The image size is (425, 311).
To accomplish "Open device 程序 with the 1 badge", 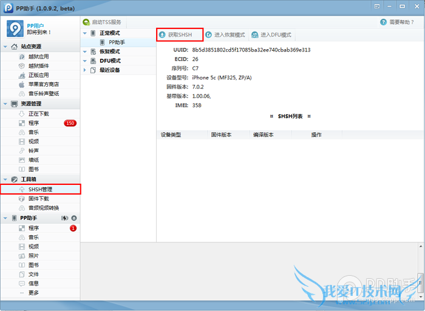I will [x=40, y=229].
